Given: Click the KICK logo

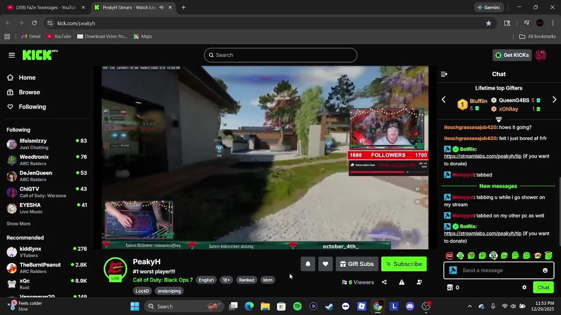Looking at the screenshot, I should tap(40, 55).
